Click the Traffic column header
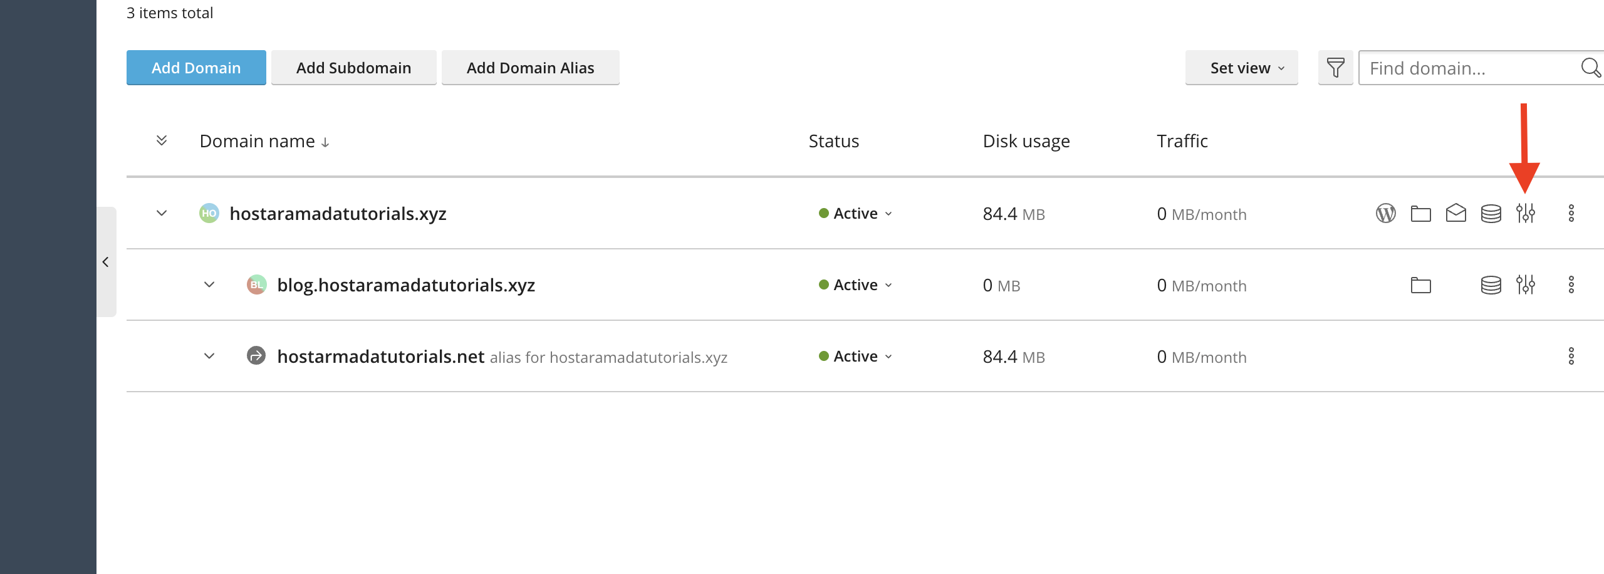Screen dimensions: 1604x574 [1182, 141]
